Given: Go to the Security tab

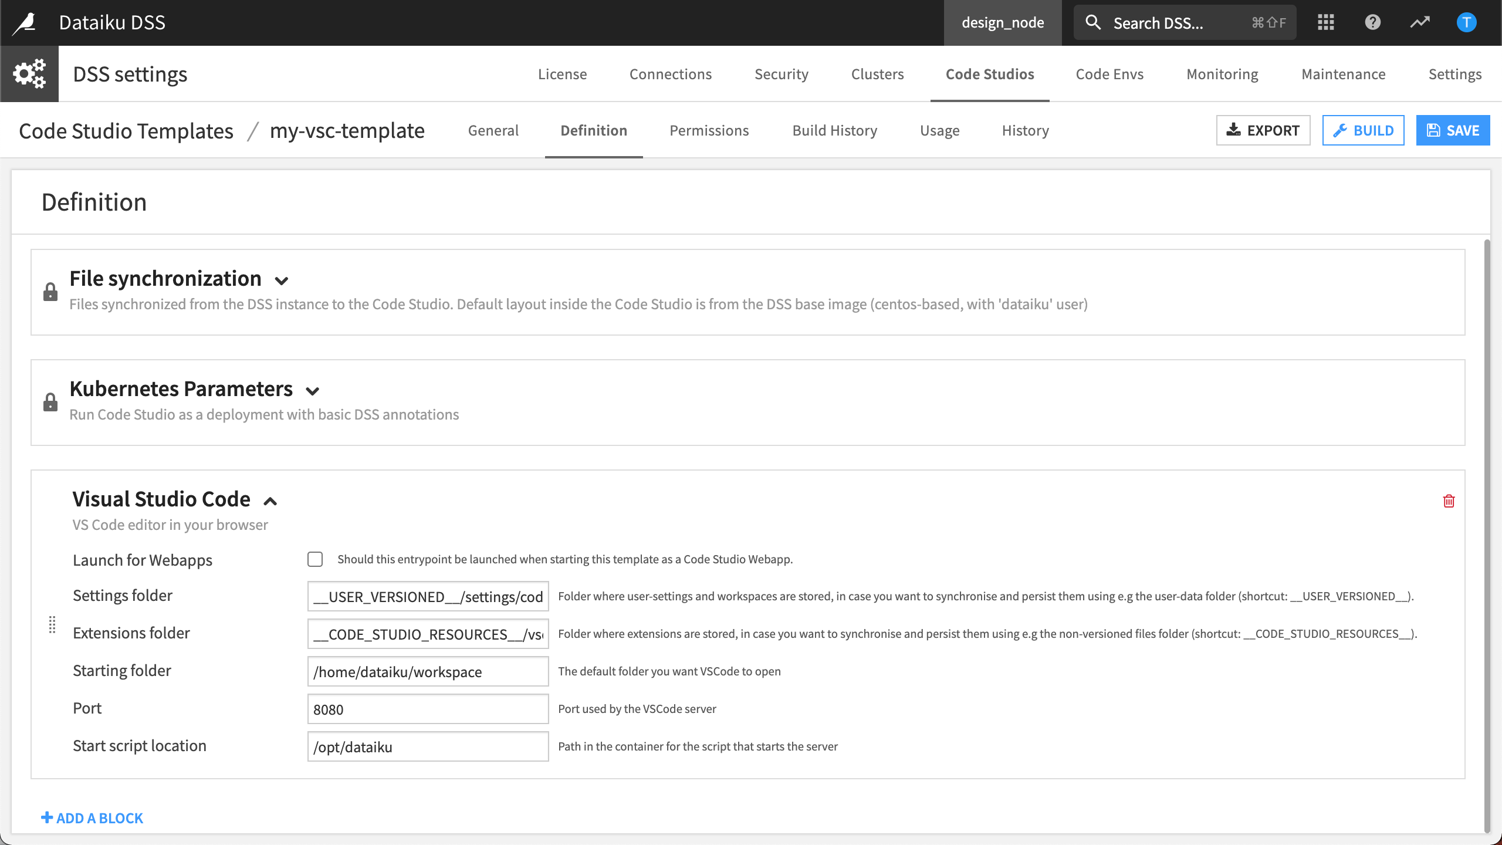Looking at the screenshot, I should [782, 74].
